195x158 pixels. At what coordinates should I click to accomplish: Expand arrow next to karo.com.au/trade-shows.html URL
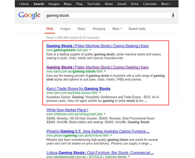coord(100,93)
